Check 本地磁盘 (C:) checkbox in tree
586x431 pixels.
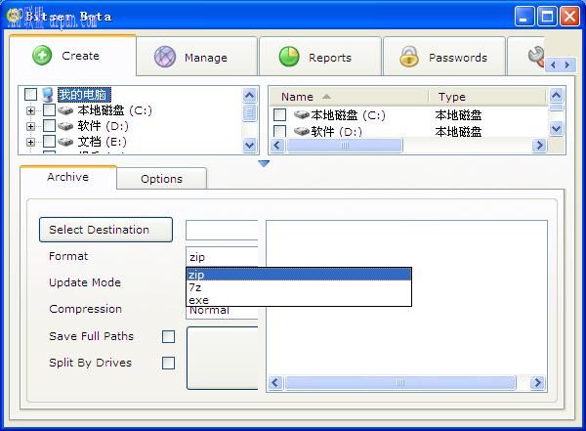point(50,110)
